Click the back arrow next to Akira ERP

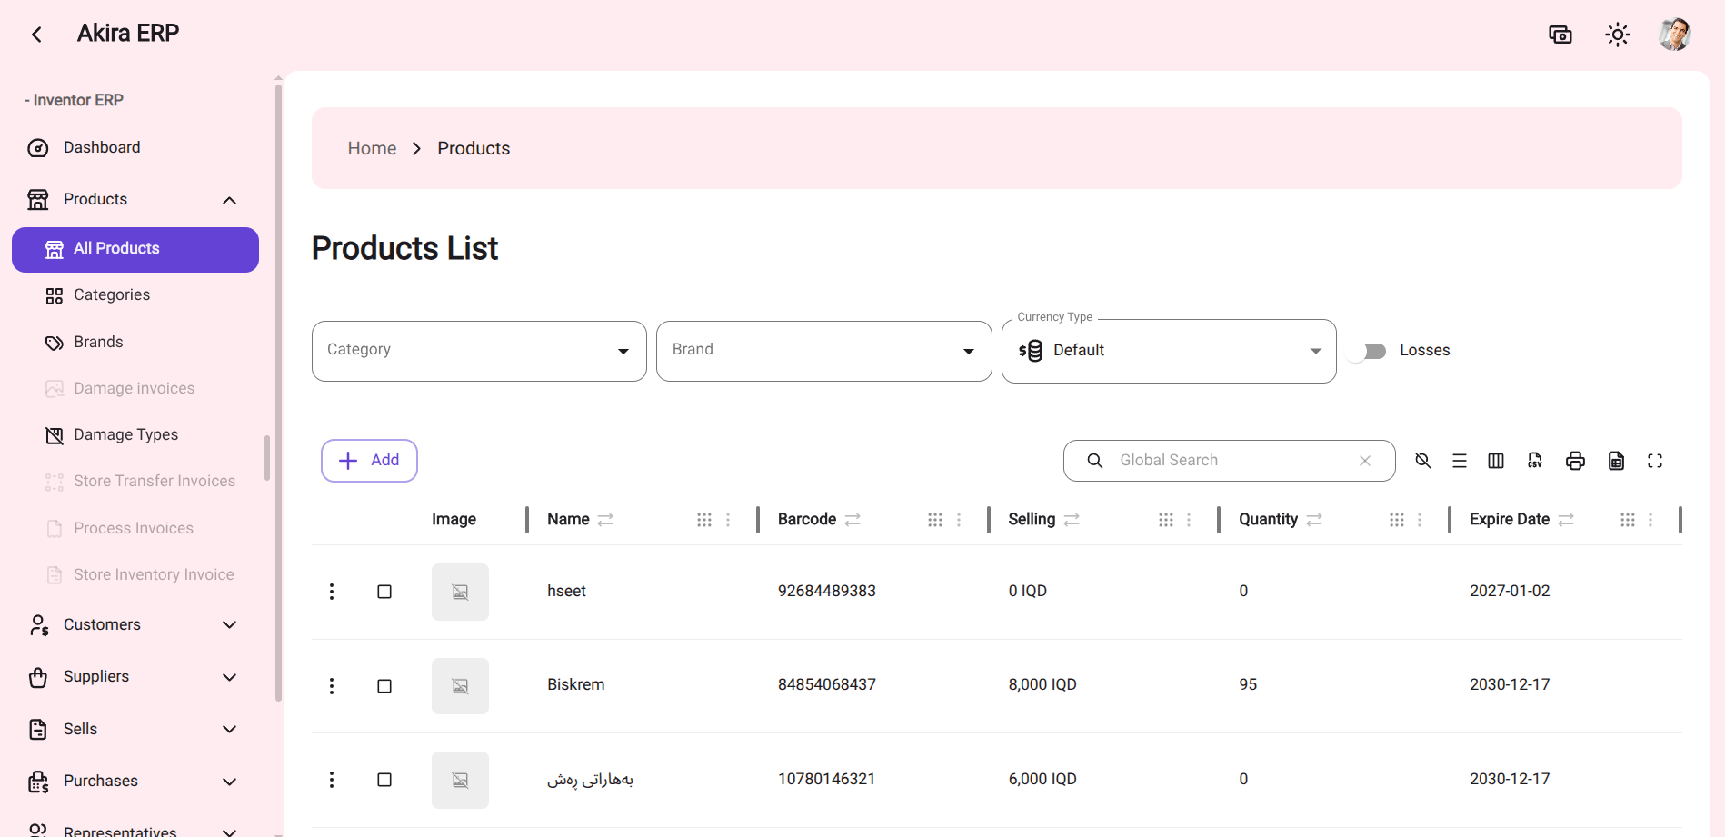point(36,35)
